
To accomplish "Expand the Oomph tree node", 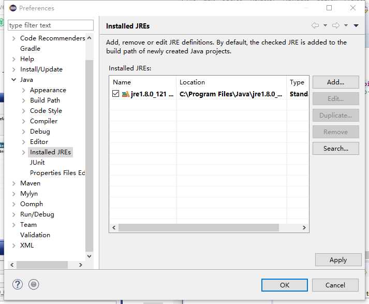I will point(14,204).
